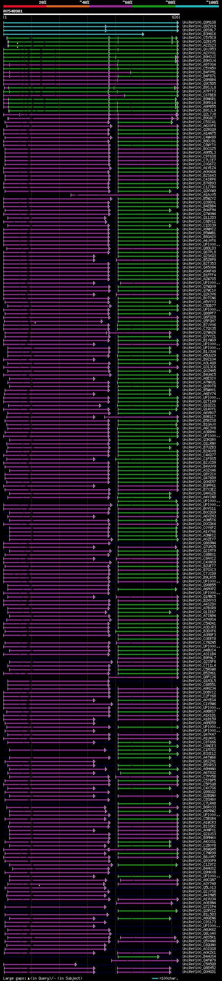Select label UniRef100_B4F871
The image size is (222, 981).
click(199, 76)
